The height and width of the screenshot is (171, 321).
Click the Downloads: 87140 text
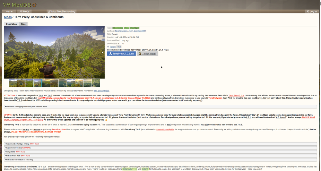pyautogui.click(x=116, y=44)
